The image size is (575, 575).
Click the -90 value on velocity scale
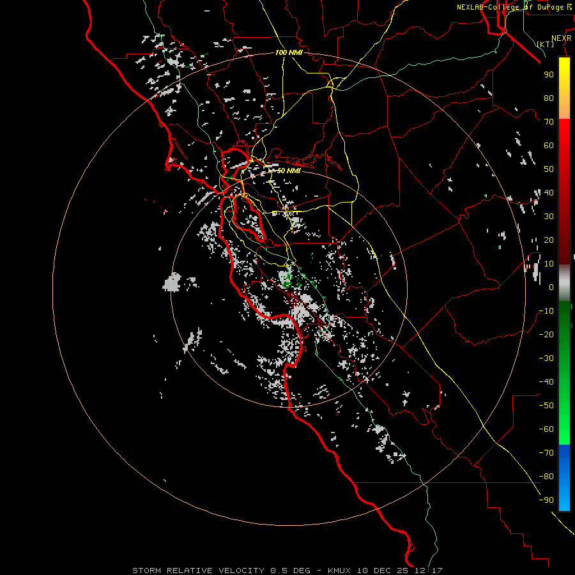point(546,500)
